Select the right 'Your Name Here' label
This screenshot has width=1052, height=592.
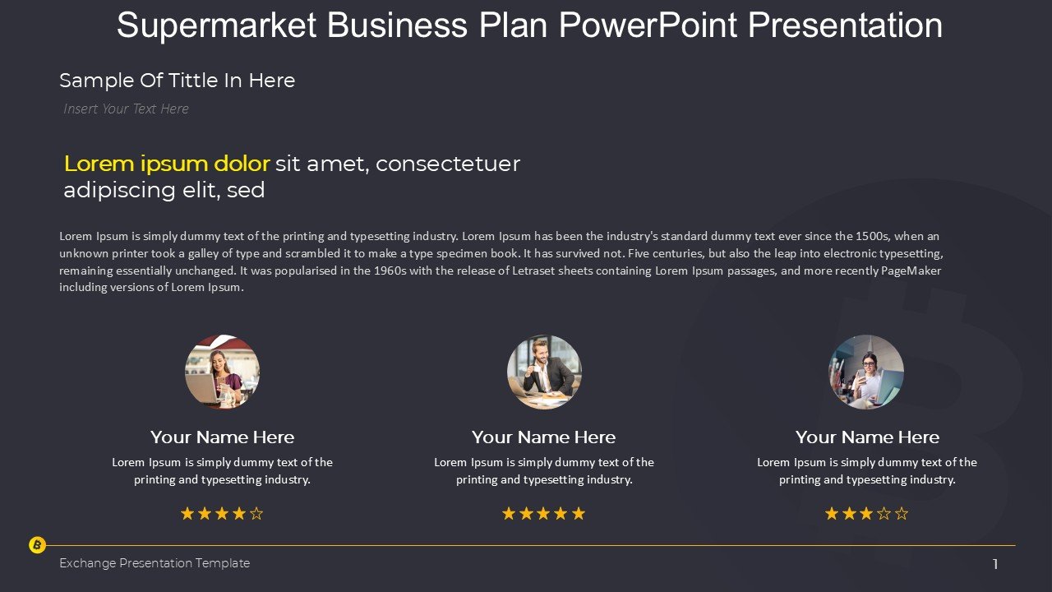[867, 437]
